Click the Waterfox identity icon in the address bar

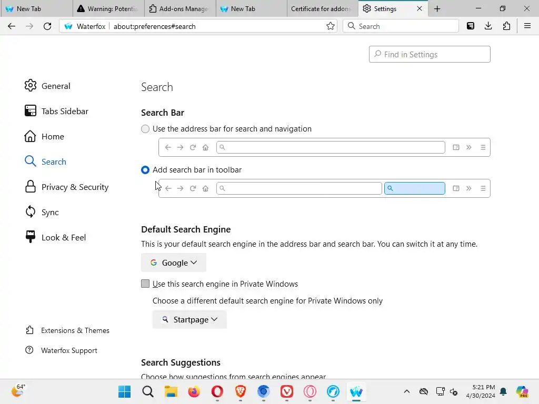click(x=68, y=26)
